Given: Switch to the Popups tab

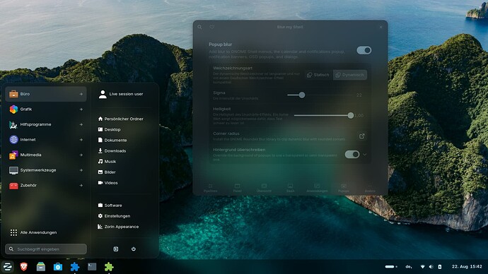Looking at the screenshot, I should pos(344,188).
